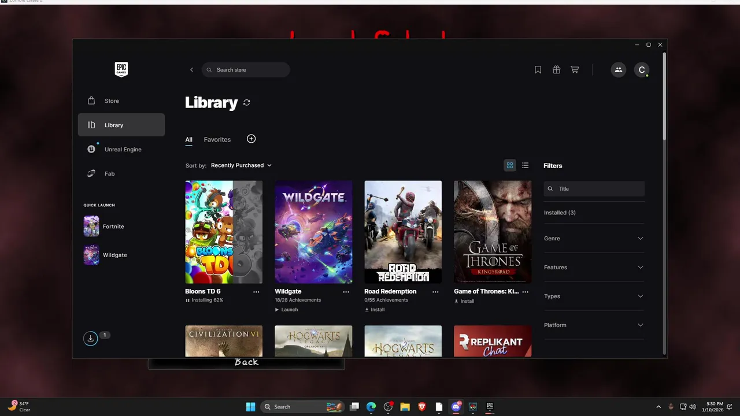740x416 pixels.
Task: Toggle the Installed (3) filter
Action: [560, 213]
